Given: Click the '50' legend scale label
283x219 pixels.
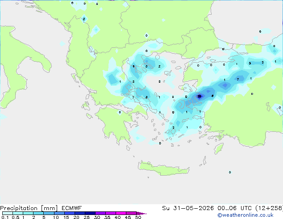Looking at the screenshot, I should click(x=138, y=217).
